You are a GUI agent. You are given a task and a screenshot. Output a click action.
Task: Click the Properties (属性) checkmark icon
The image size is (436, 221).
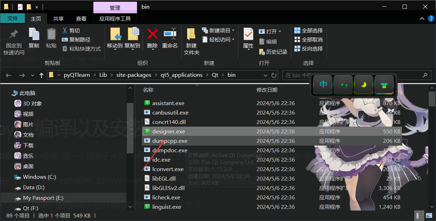coord(248,34)
